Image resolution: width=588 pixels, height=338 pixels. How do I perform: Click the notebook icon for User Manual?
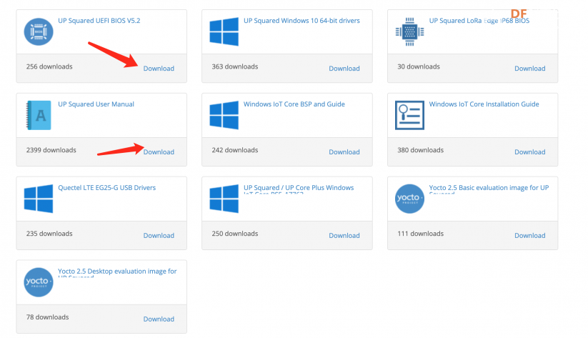tap(39, 115)
